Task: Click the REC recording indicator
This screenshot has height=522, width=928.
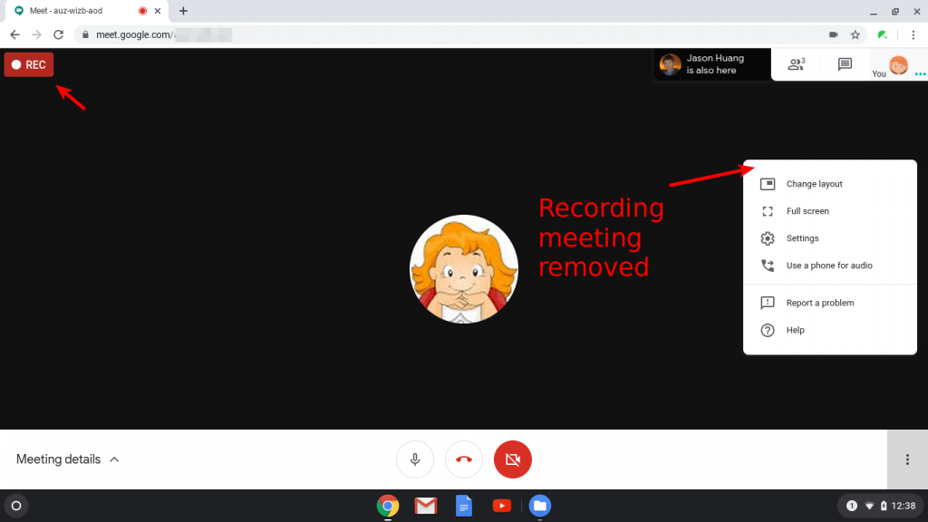Action: (29, 64)
